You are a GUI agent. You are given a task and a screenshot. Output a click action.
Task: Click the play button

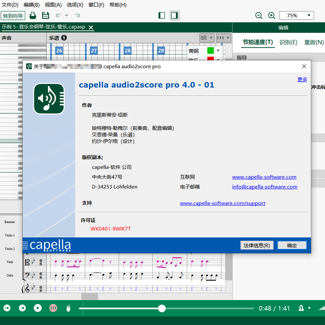click(38, 308)
